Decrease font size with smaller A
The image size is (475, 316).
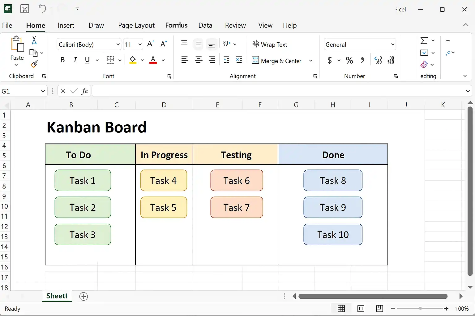click(164, 44)
